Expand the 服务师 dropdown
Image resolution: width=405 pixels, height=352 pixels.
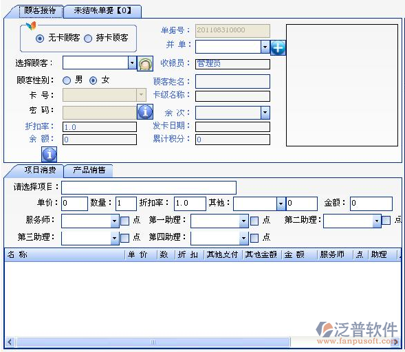click(x=115, y=221)
